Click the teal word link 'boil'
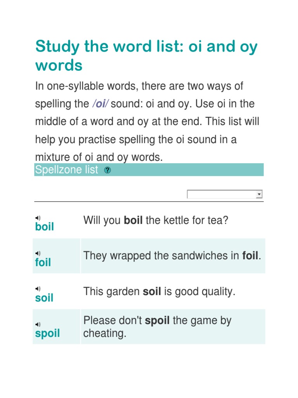Image resolution: width=298 pixels, height=398 pixels. (x=45, y=227)
